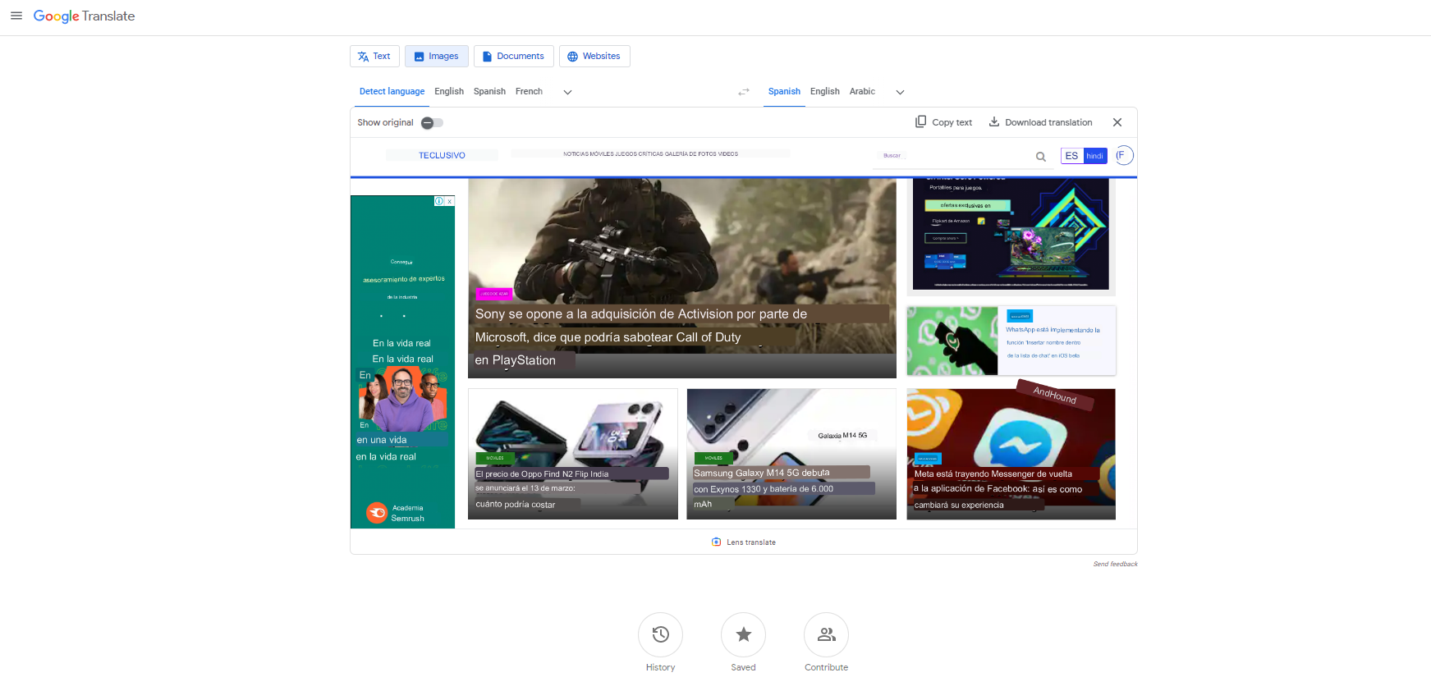
Task: Close the translated image with X
Action: tap(1117, 122)
